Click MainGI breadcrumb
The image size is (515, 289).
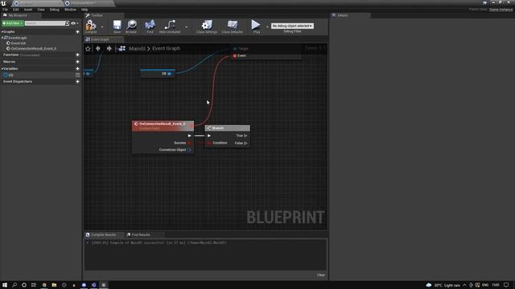coord(137,48)
